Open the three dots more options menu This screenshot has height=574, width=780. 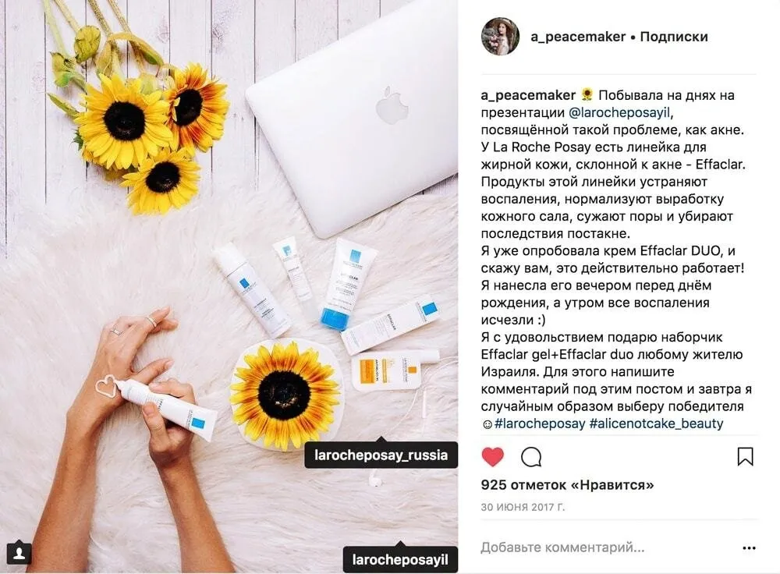pos(749,548)
